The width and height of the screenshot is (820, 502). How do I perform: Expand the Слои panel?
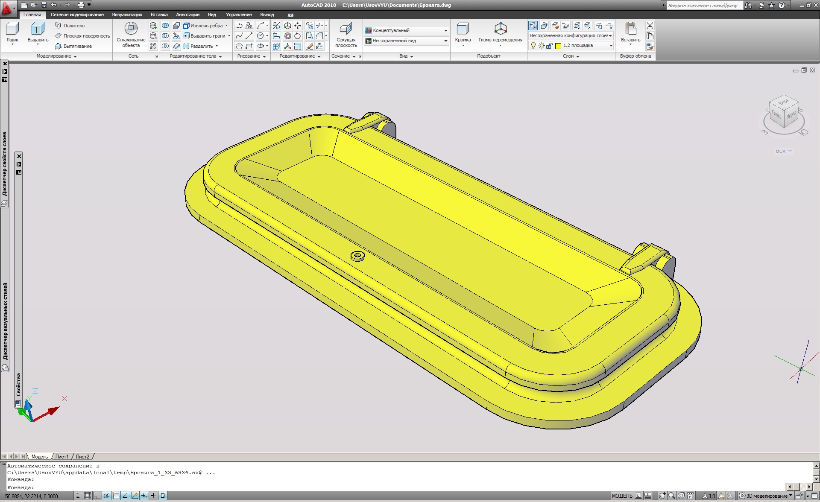pos(571,56)
